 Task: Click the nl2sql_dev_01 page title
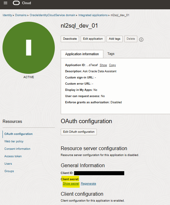tap(79, 26)
